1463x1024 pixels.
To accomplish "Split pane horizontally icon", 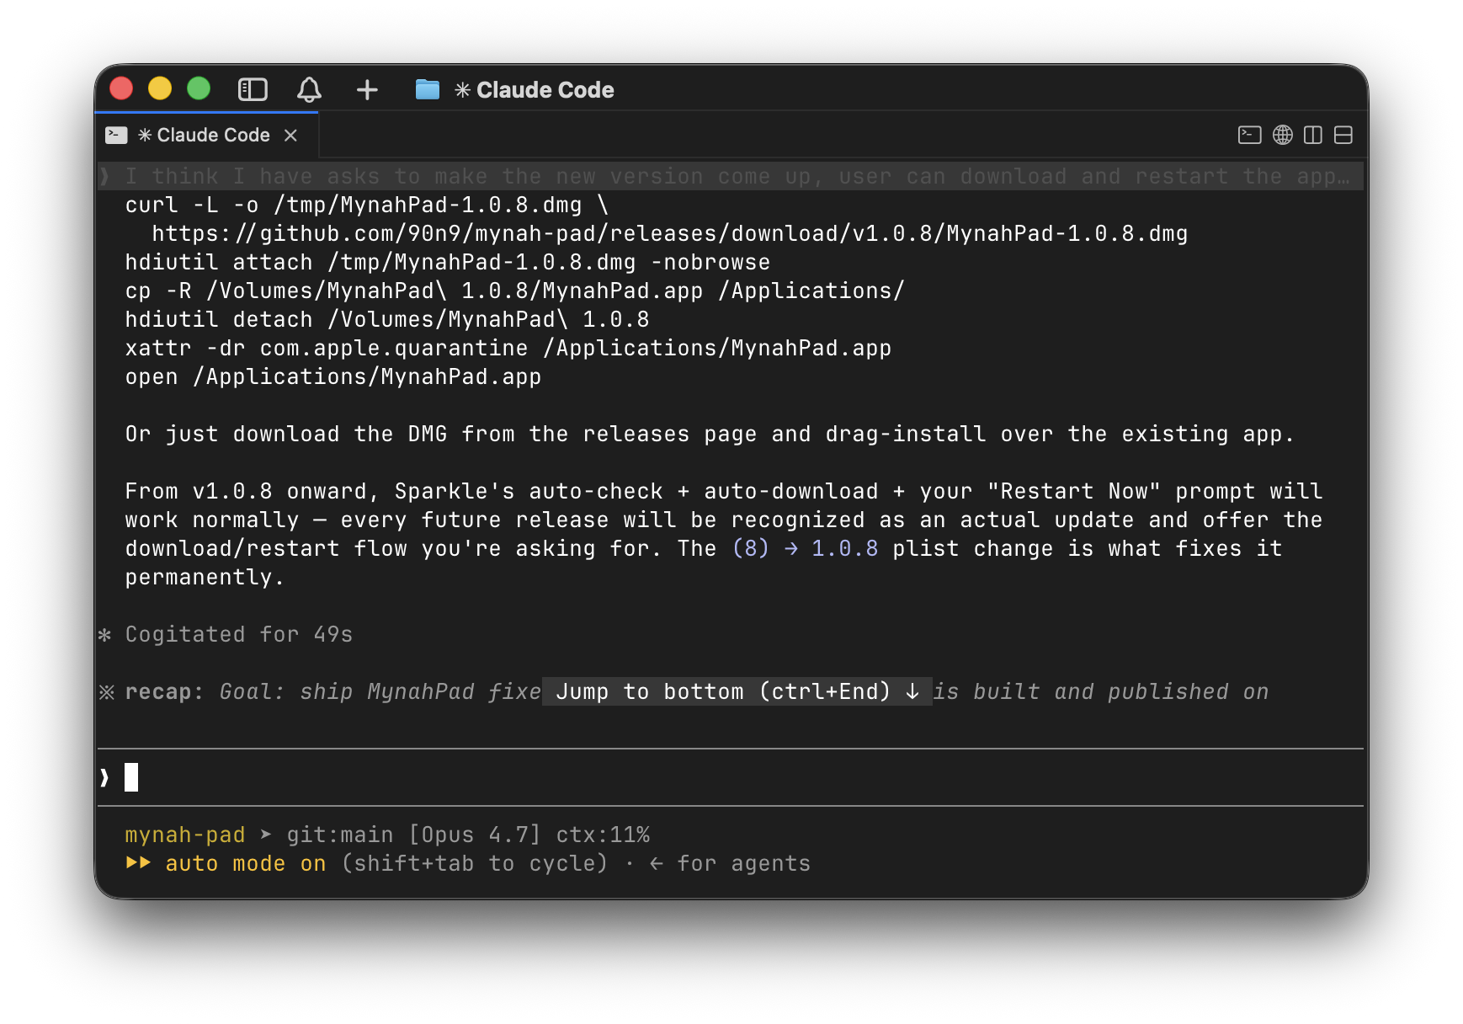I will pos(1343,135).
